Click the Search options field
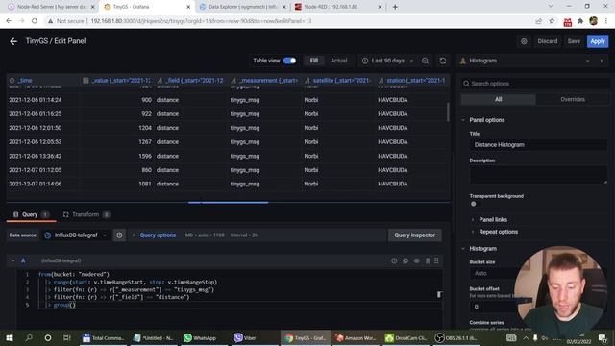Screen dimensions: 615x346 [535, 84]
